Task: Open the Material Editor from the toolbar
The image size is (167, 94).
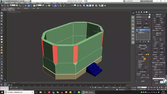Action: click(x=96, y=5)
